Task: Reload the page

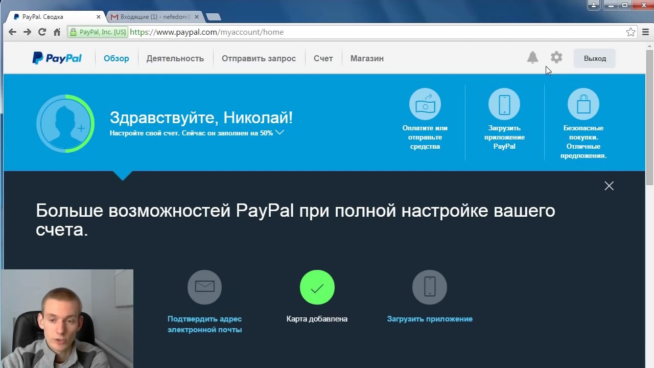Action: [x=42, y=32]
